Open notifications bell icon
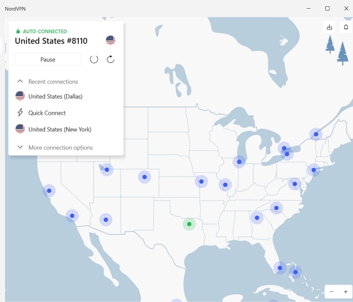Screen dimensions: 353x302 click(346, 27)
